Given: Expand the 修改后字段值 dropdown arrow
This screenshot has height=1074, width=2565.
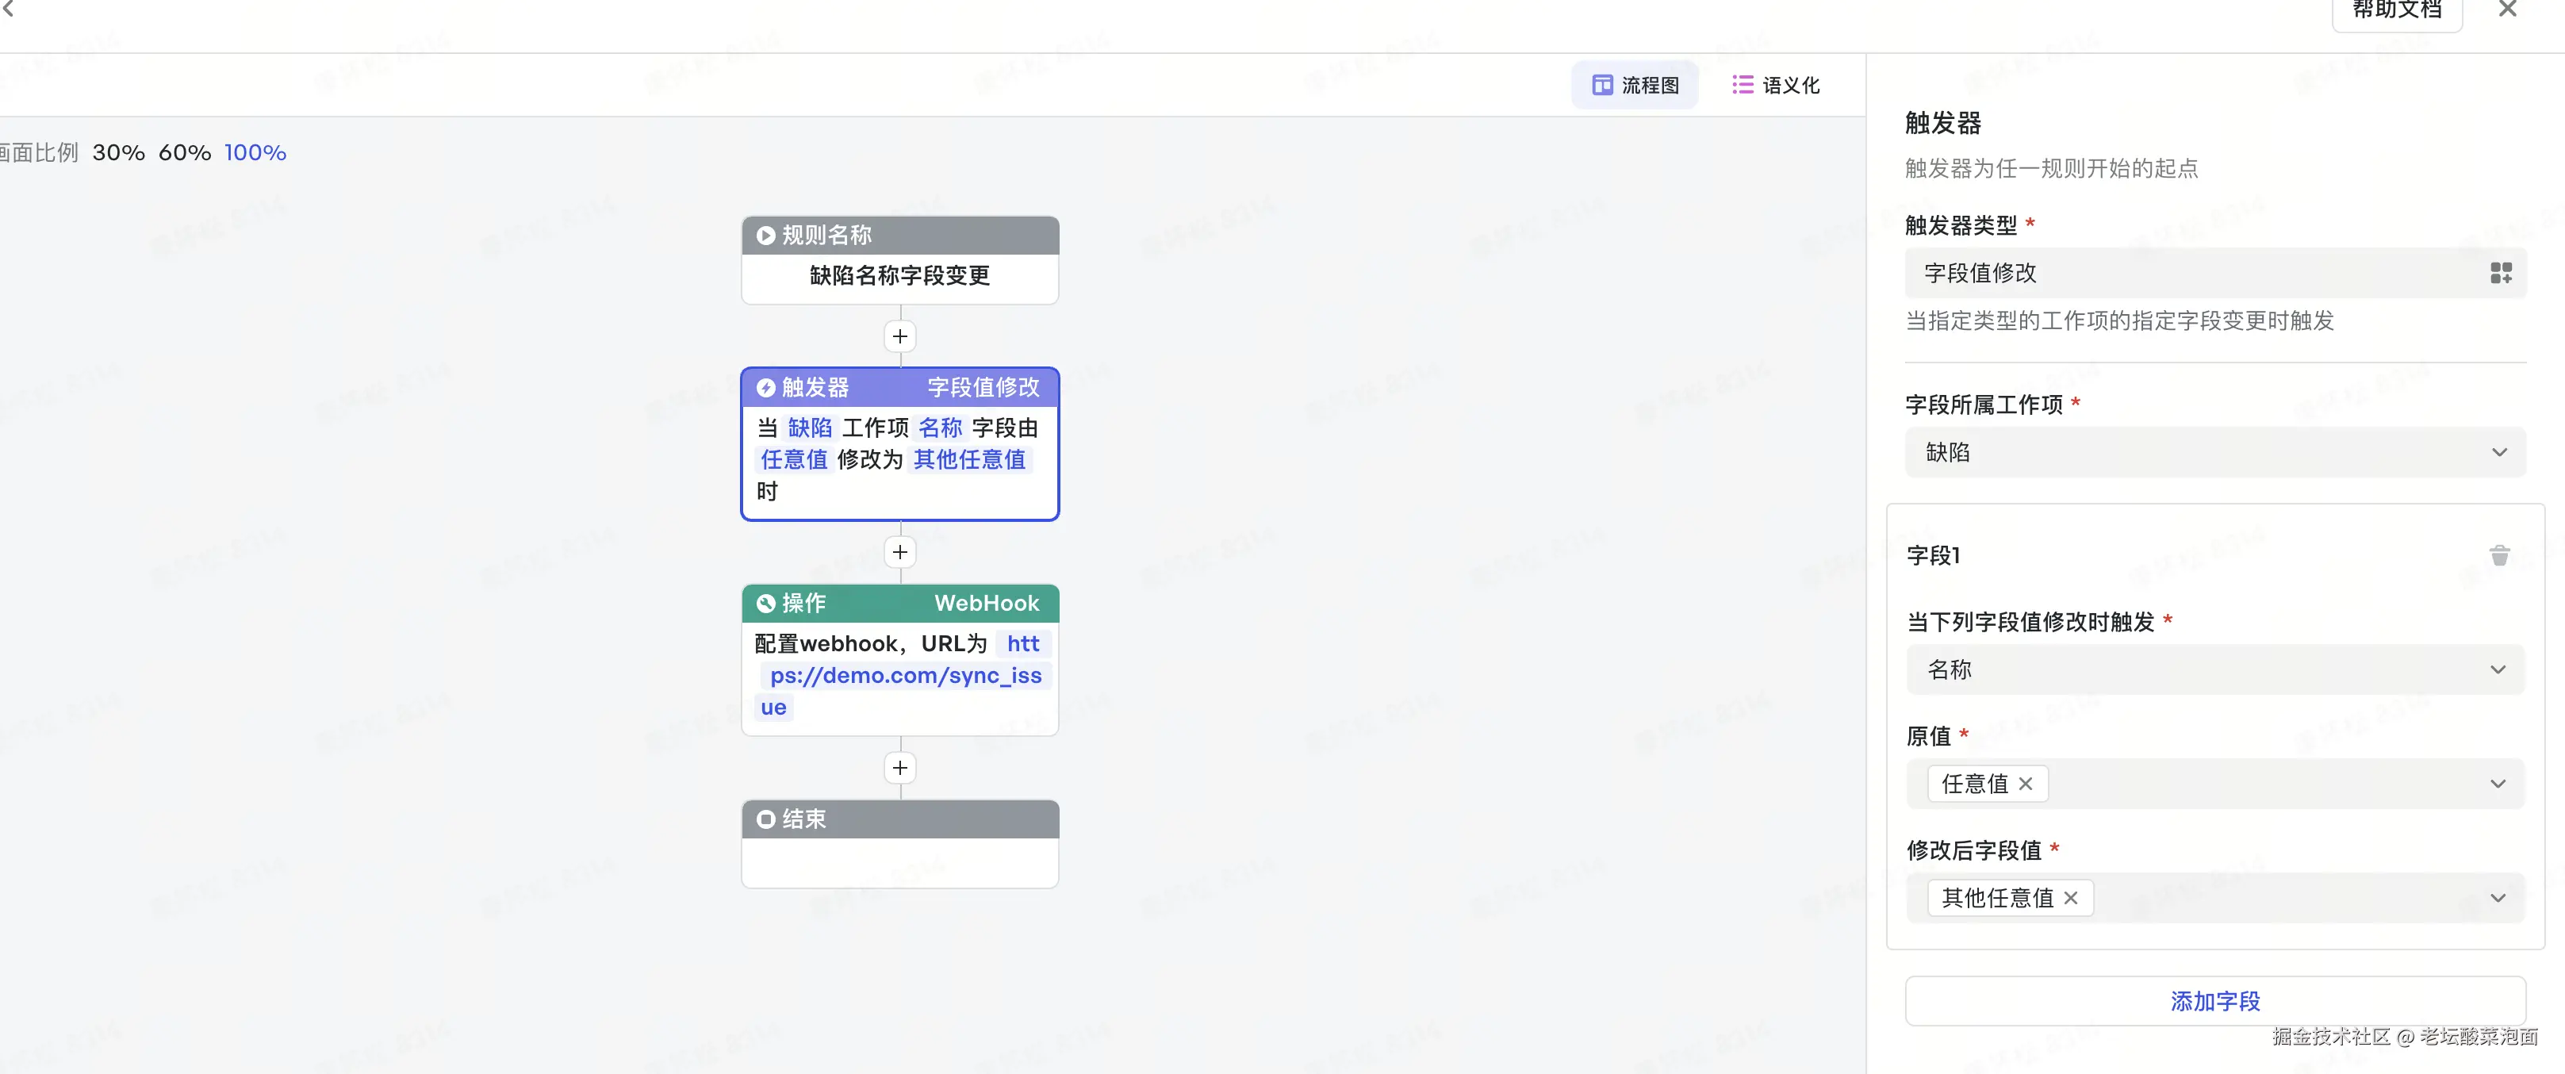Looking at the screenshot, I should pos(2498,898).
